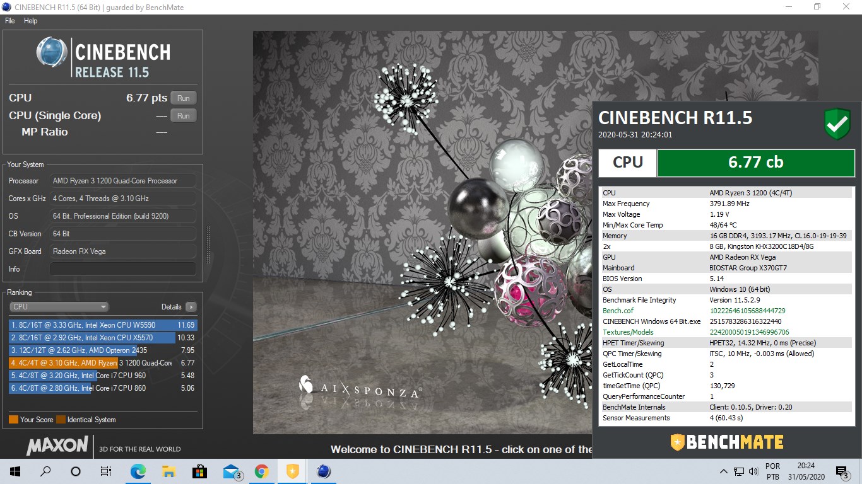Click the rendered scene image

422,233
